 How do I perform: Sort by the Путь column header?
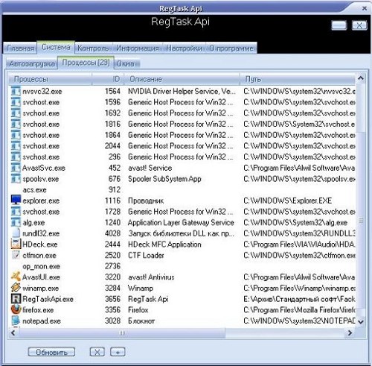[x=298, y=79]
